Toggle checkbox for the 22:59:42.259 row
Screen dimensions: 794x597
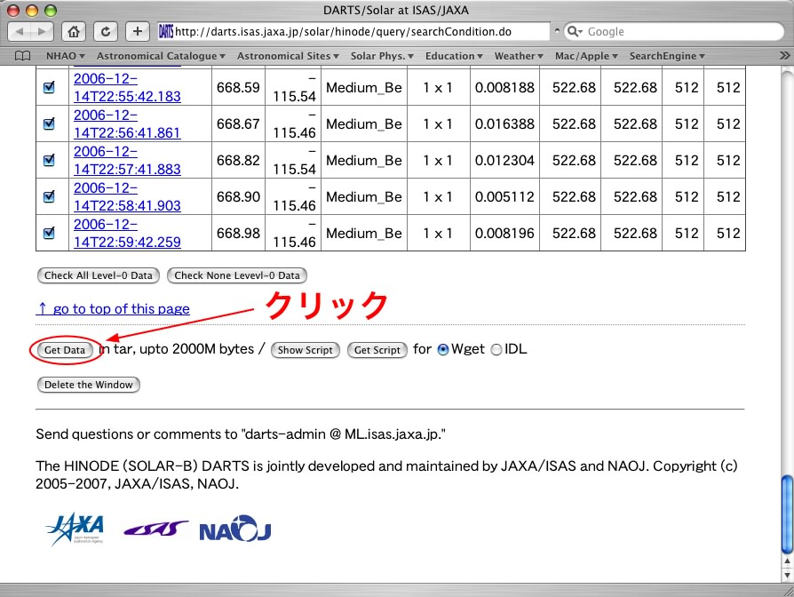50,233
